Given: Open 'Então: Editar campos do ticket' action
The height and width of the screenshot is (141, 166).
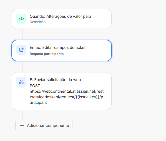Looking at the screenshot, I should click(x=57, y=47).
